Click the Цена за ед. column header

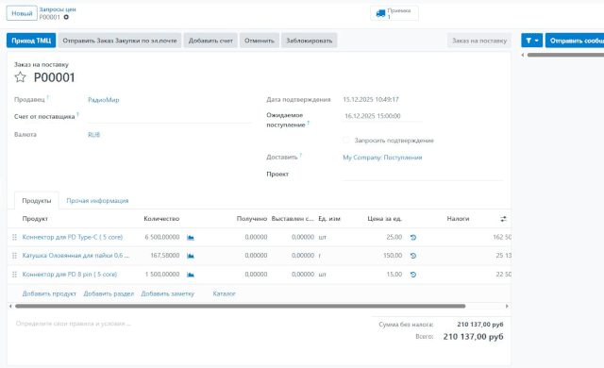[x=384, y=219]
